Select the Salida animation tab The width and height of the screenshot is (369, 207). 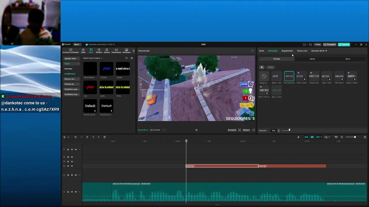[312, 59]
